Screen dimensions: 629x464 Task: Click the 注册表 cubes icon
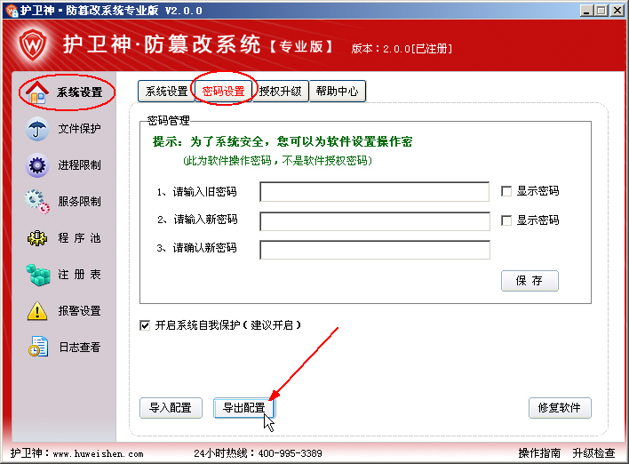click(37, 275)
